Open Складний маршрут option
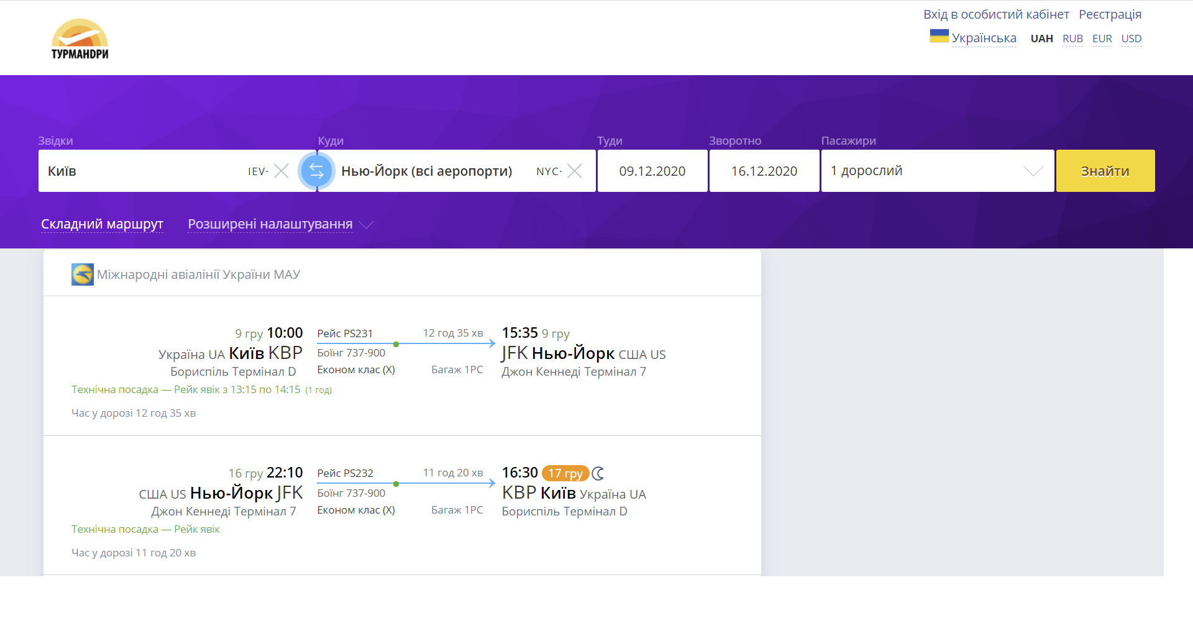 [x=102, y=224]
